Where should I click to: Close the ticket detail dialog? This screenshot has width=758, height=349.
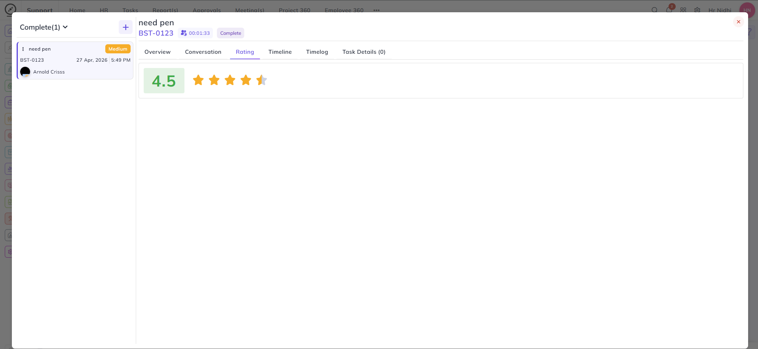[x=738, y=22]
